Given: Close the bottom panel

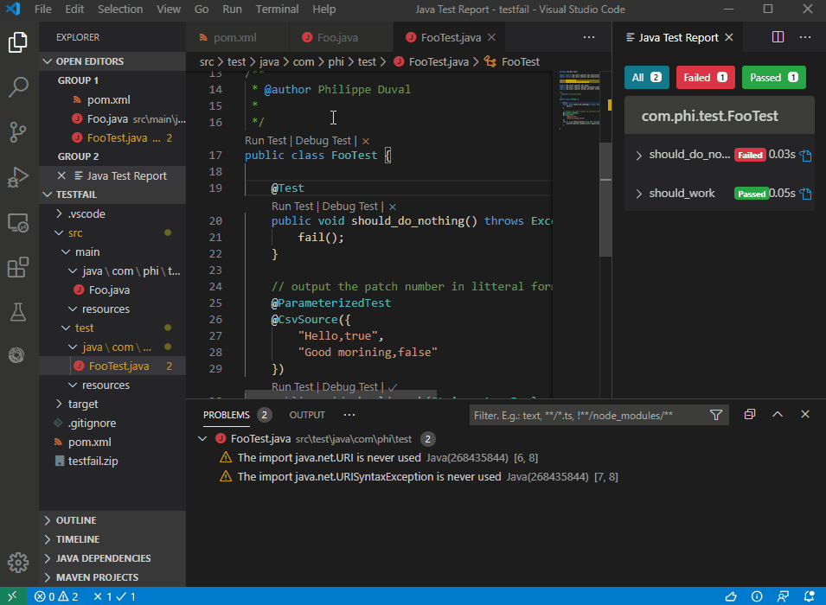Looking at the screenshot, I should 805,414.
